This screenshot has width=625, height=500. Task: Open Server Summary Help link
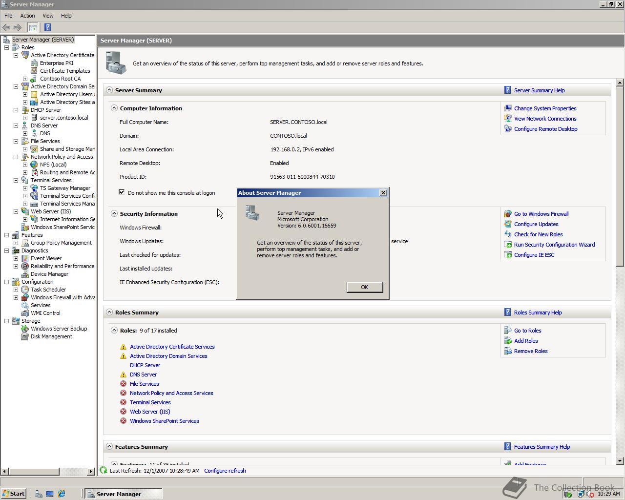coord(539,90)
